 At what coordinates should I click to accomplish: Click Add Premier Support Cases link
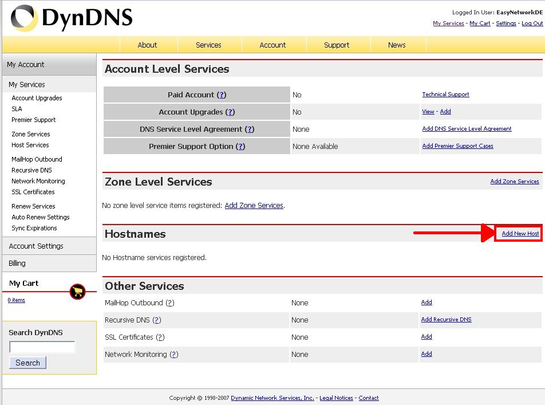click(x=458, y=146)
